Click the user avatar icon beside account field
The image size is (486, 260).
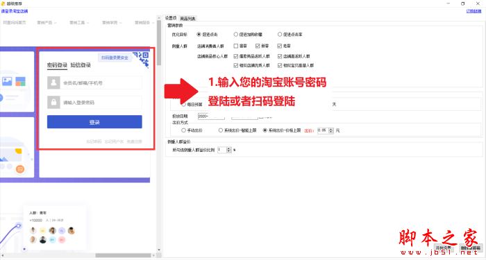point(53,83)
